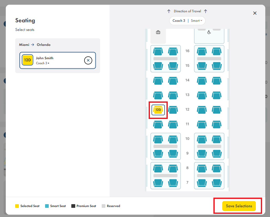The image size is (270, 217).
Task: Click the Premium Seat legend label
Action: (86, 206)
